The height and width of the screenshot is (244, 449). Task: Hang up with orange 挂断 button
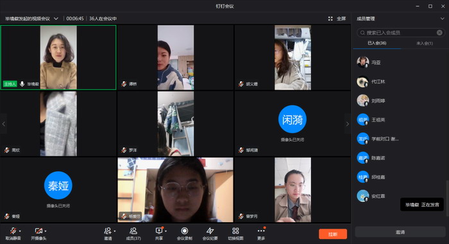tap(333, 234)
